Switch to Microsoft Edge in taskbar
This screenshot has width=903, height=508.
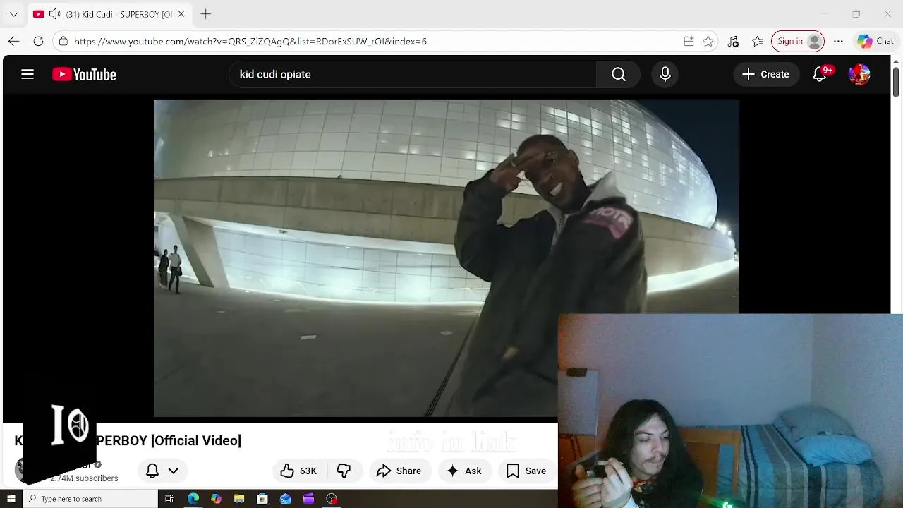point(193,499)
